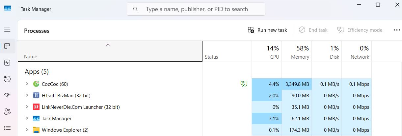The height and width of the screenshot is (136, 402).
Task: Select the LinkNeverDie.Com Launcher row name
Action: pyautogui.click(x=81, y=107)
